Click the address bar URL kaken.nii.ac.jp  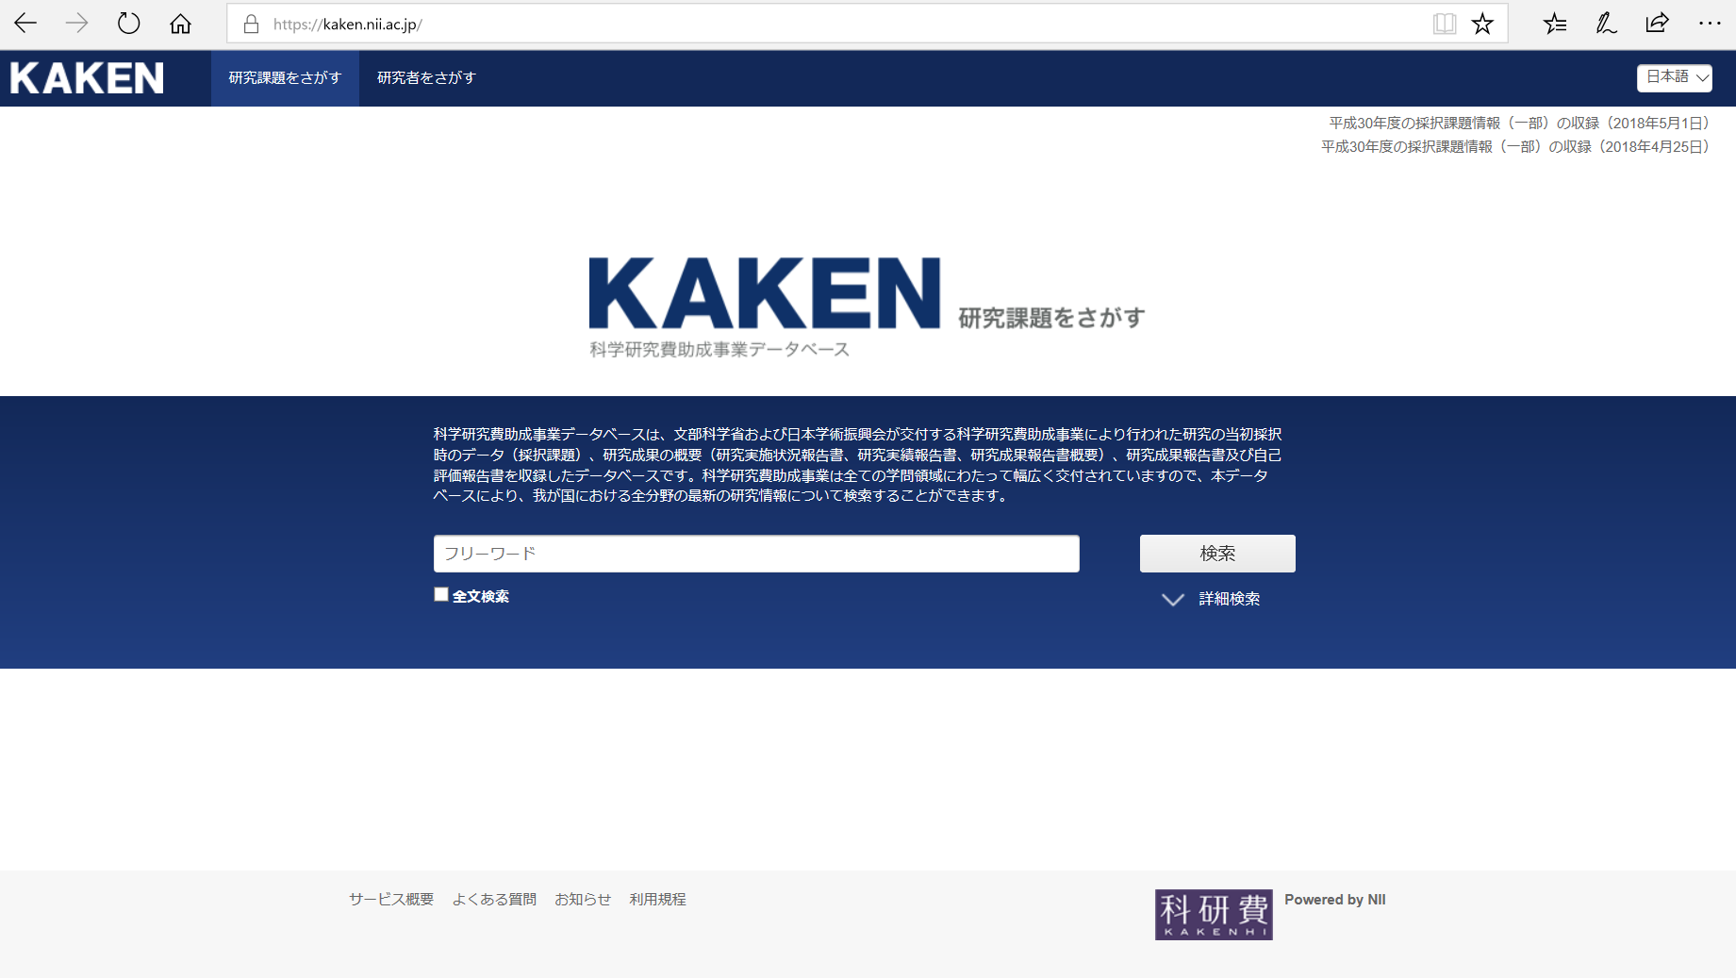[x=348, y=25]
